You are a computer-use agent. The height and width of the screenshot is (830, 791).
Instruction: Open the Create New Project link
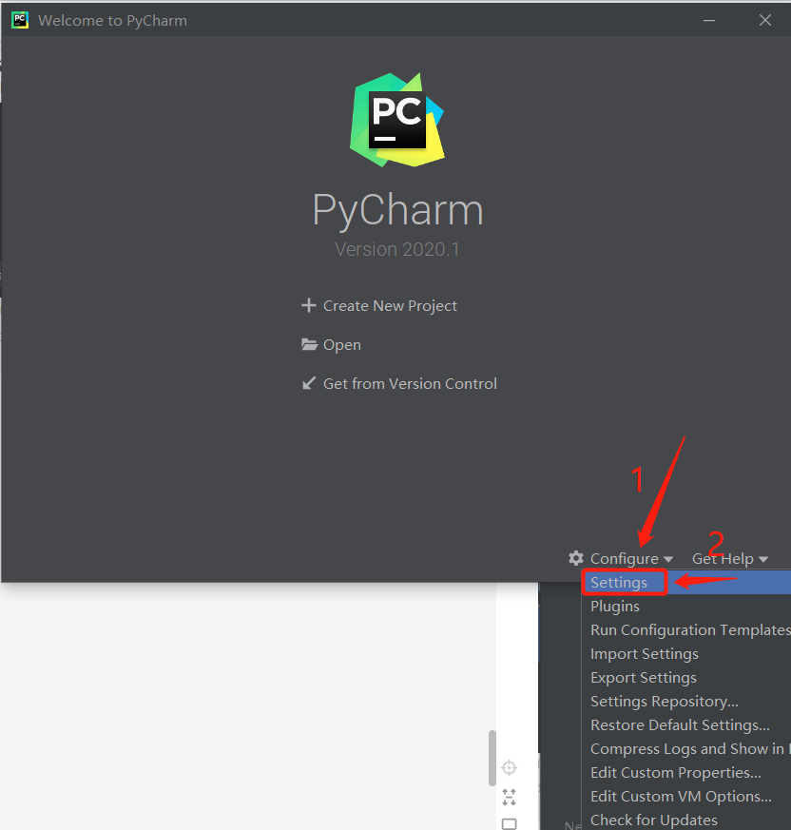tap(390, 305)
